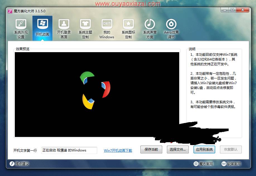Screen dimensions: 256x176
Task: Maximize the 魔方美化大师 window
Action: tap(232, 10)
